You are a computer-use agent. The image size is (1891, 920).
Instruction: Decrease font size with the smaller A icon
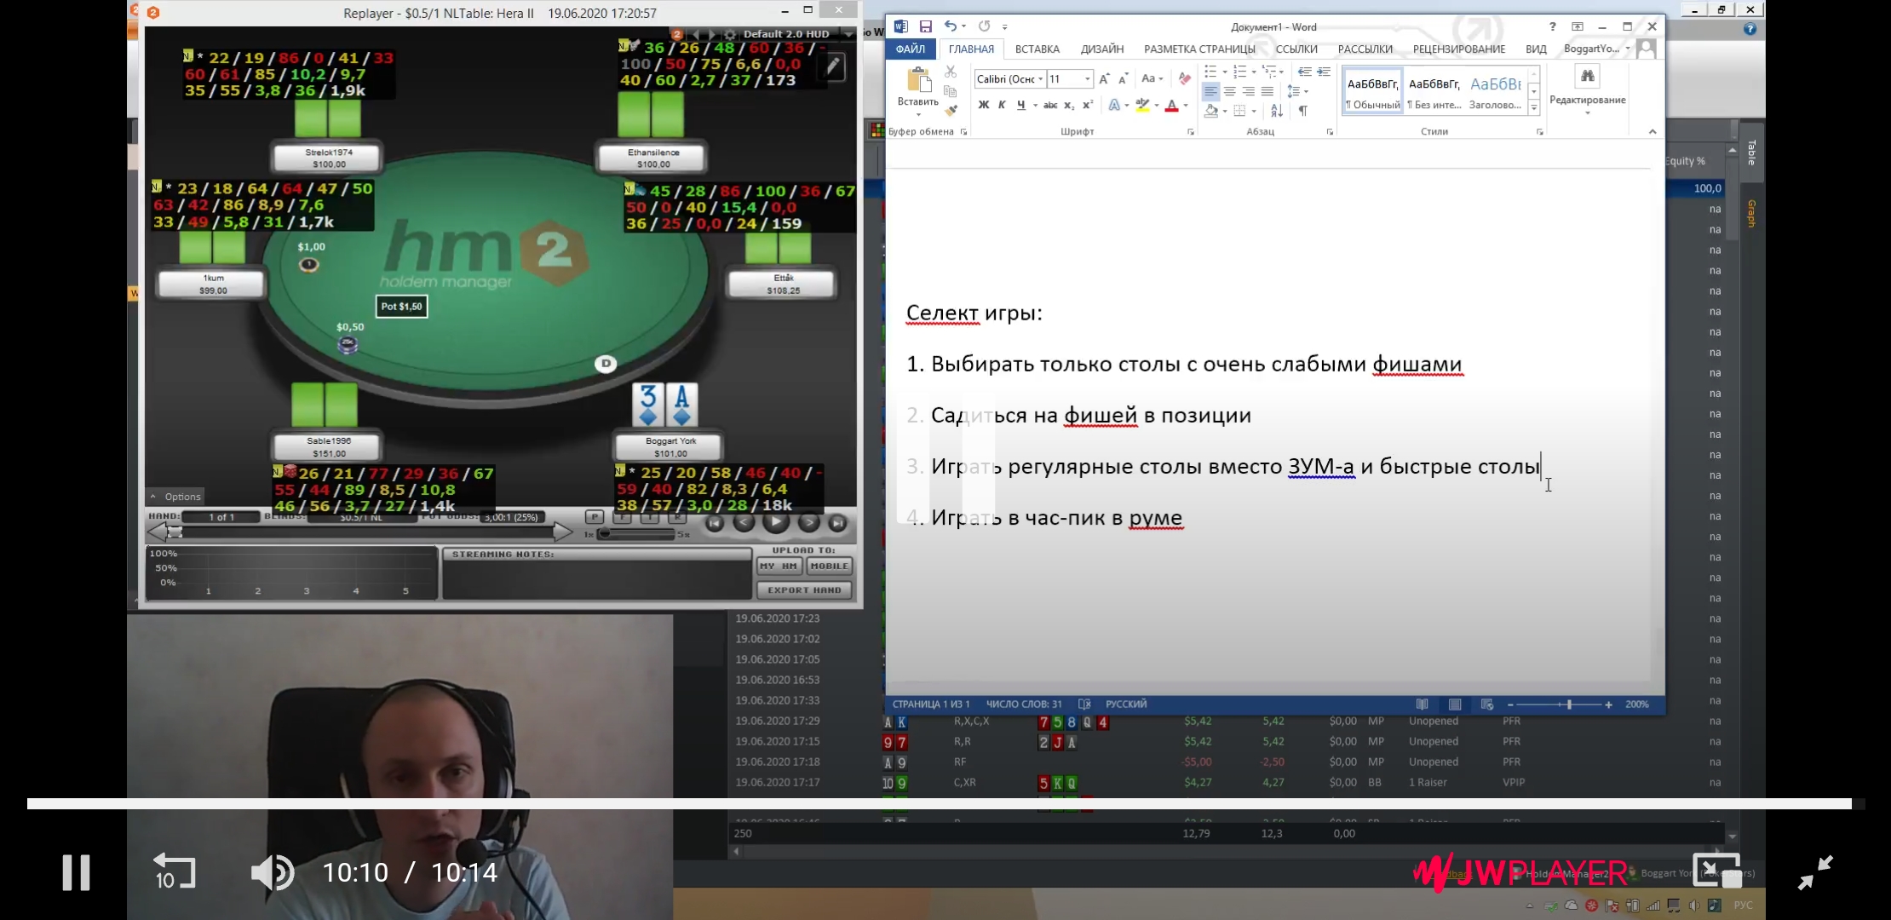(x=1124, y=79)
